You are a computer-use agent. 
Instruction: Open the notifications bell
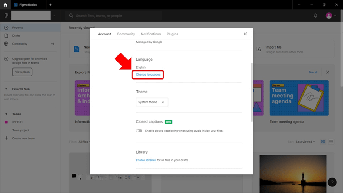click(315, 16)
